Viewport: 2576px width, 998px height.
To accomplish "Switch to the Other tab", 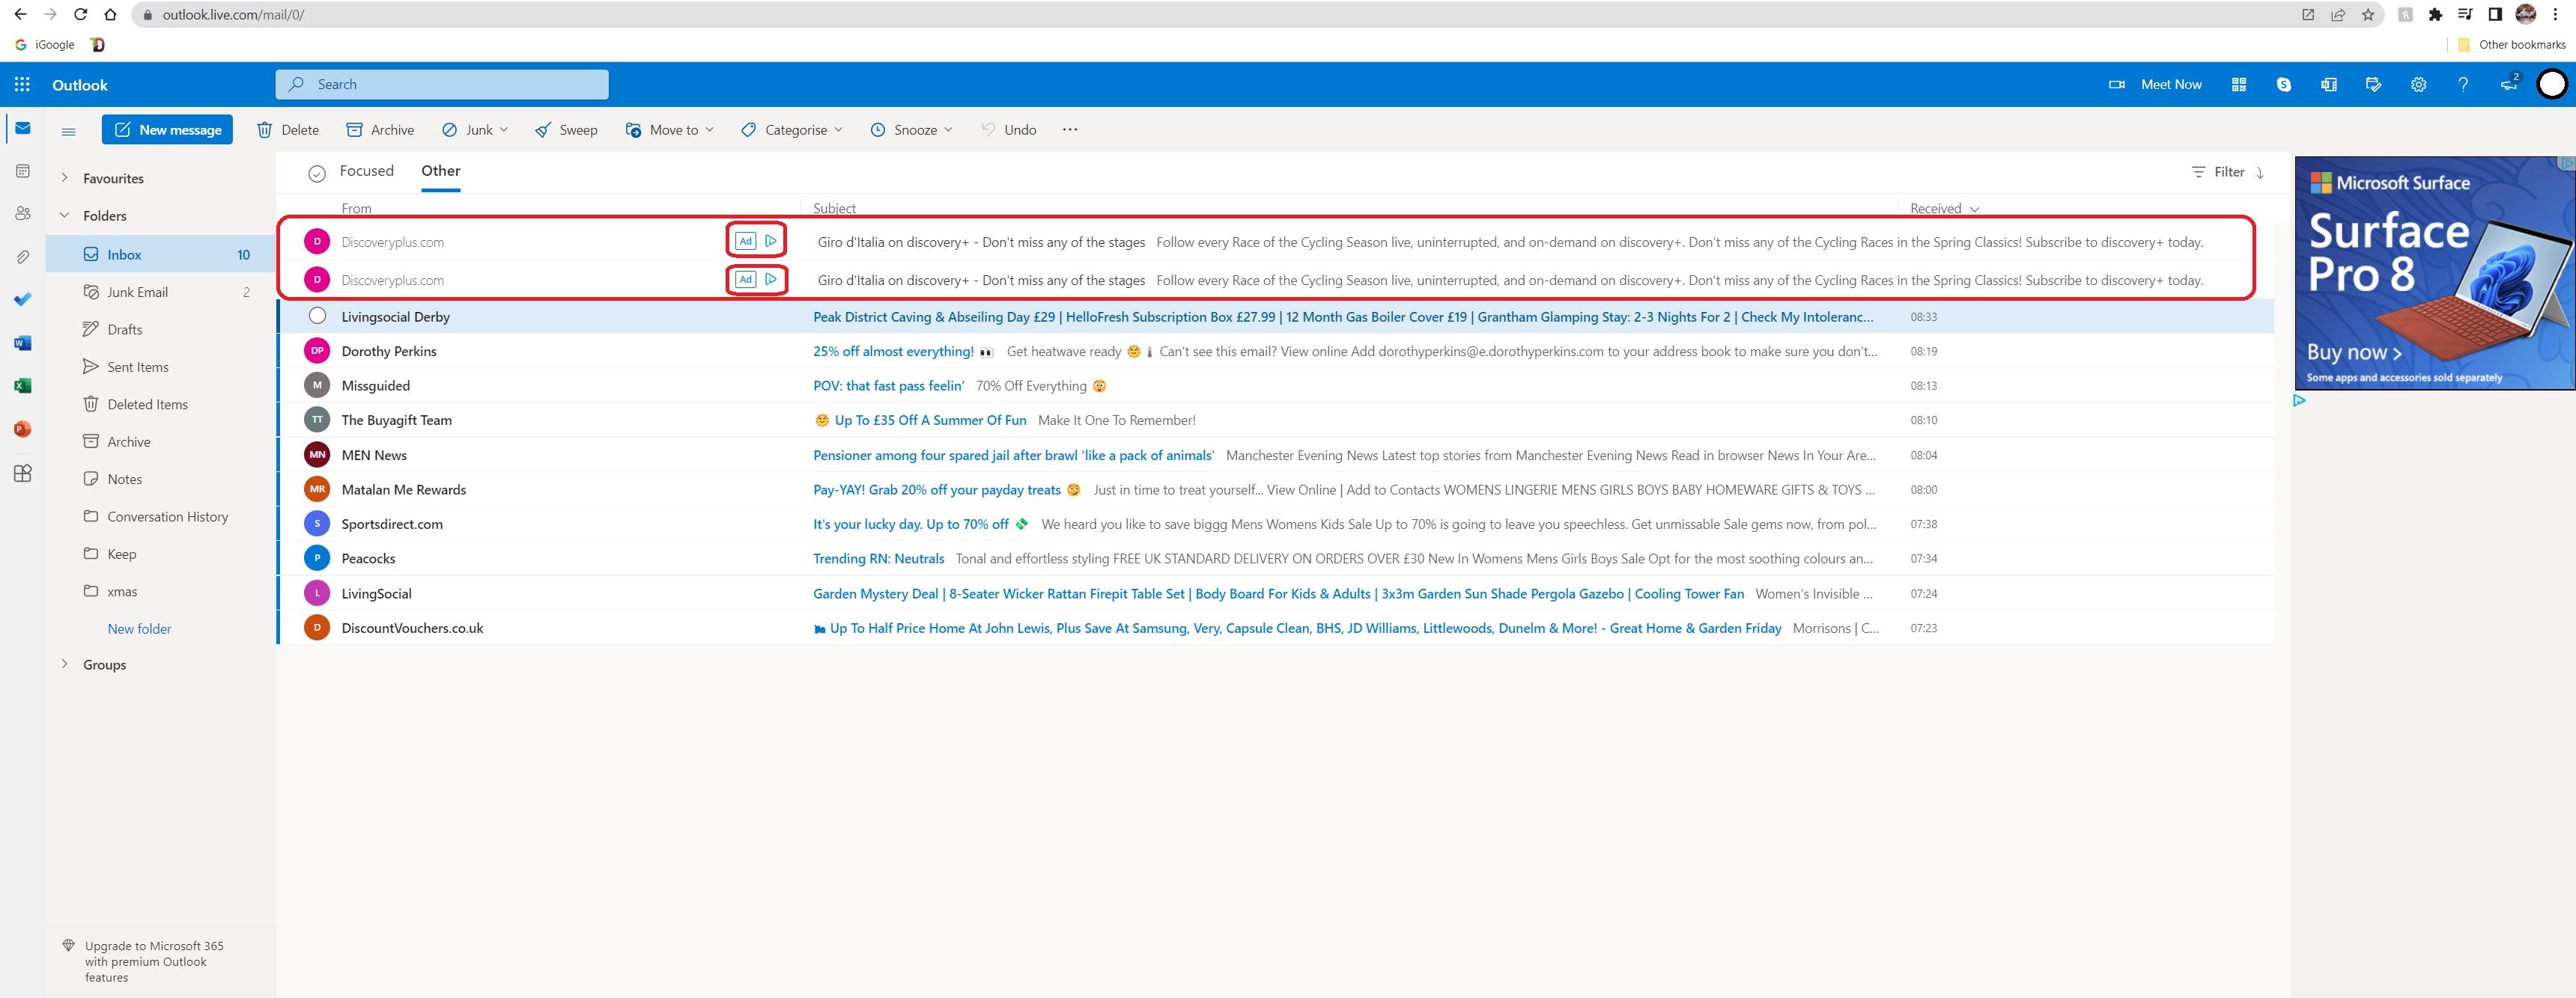I will tap(441, 171).
